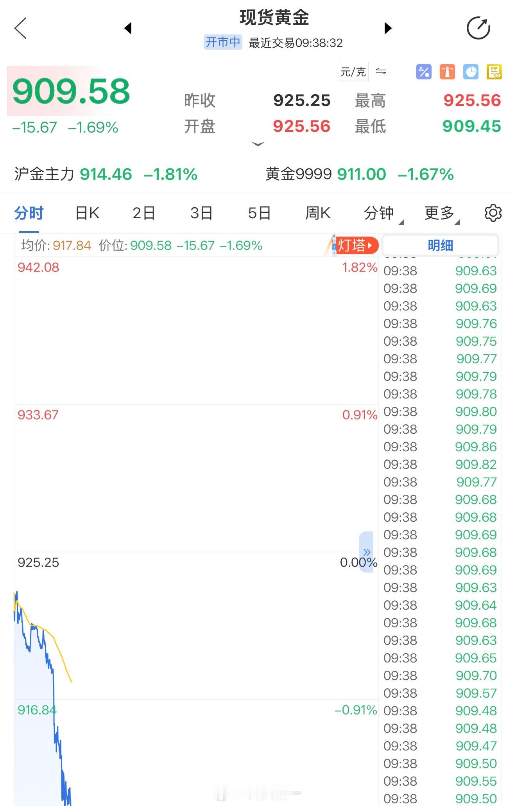Select the tick row priced 909.64
This screenshot has height=806, width=516.
(x=440, y=605)
